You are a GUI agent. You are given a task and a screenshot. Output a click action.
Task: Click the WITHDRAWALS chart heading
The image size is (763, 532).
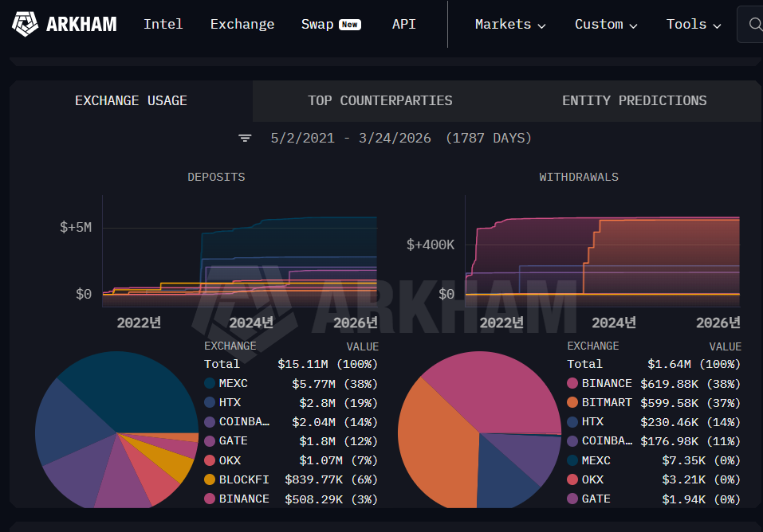[579, 177]
